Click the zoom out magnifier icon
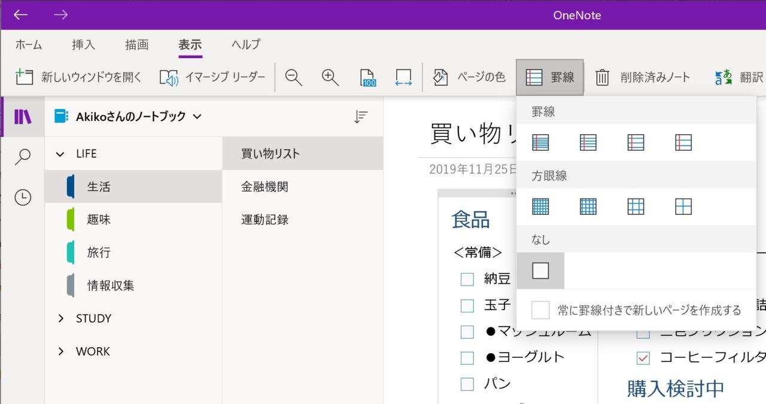Viewport: 766px width, 404px height. tap(293, 78)
